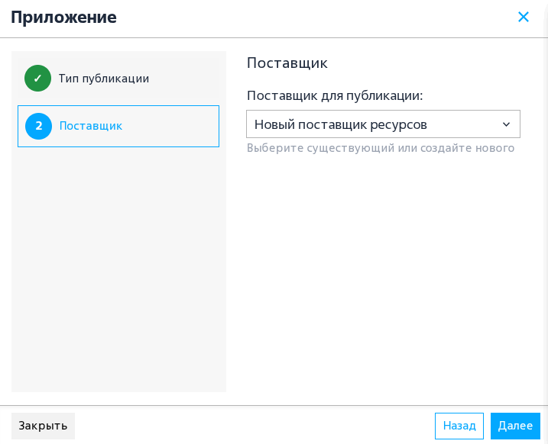Image resolution: width=548 pixels, height=444 pixels.
Task: Close the Приложение dialog with the X icon
Action: 524,17
